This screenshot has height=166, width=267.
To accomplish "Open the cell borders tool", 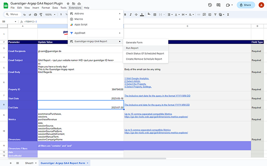I will point(155,15).
